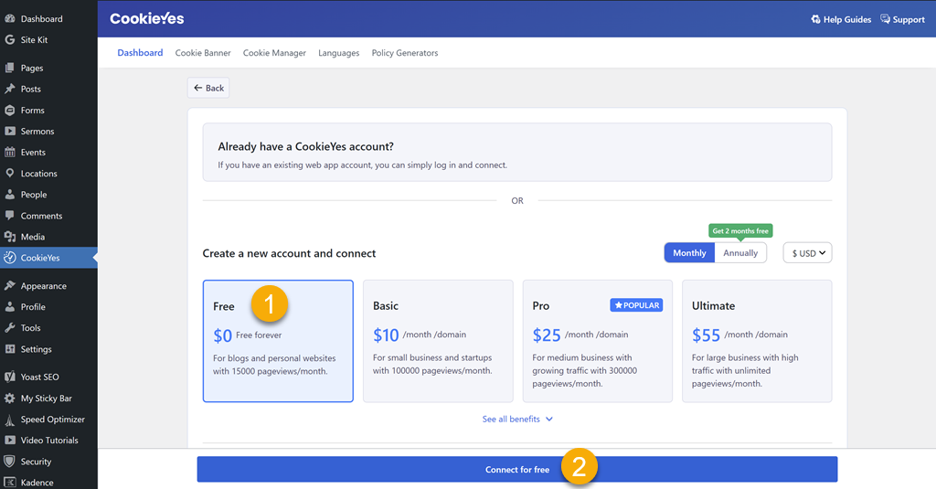Open Support link in header
The image size is (936, 489).
(x=902, y=19)
